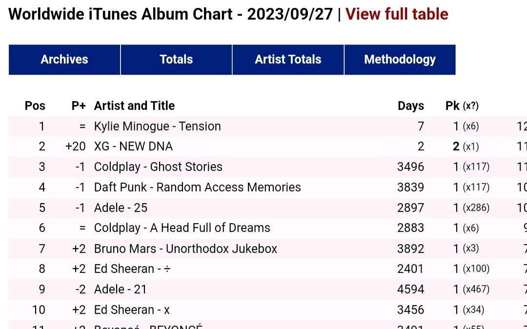Viewport: 527px width, 329px height.
Task: Select the Adele - 25 row
Action: (267, 207)
